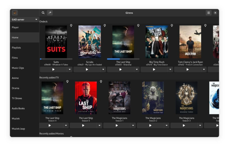Open Playlists in sidebar
229x148 pixels.
pyautogui.click(x=25, y=48)
